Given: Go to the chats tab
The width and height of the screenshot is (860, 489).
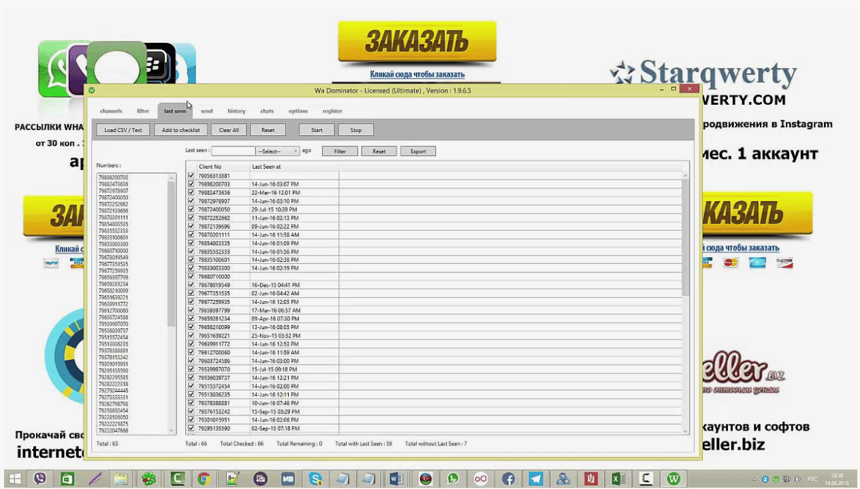Looking at the screenshot, I should coord(267,111).
